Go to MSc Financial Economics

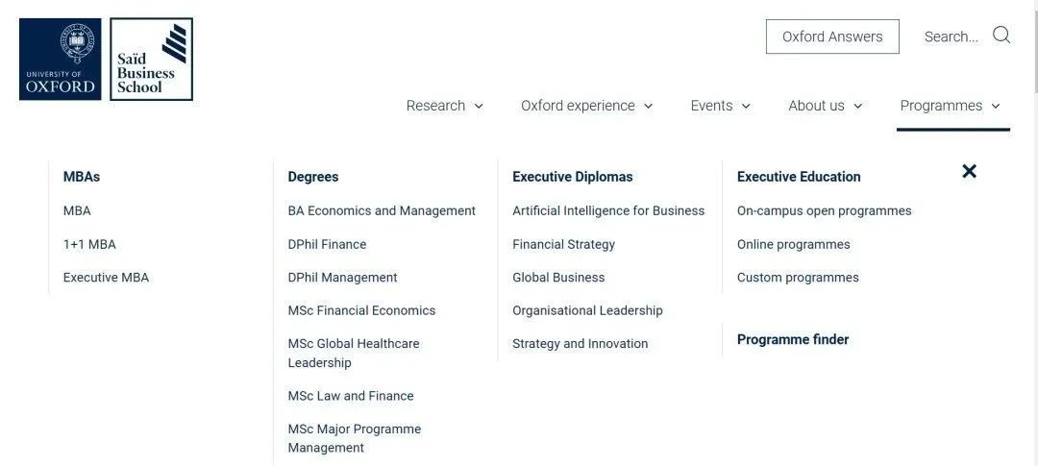pyautogui.click(x=361, y=310)
